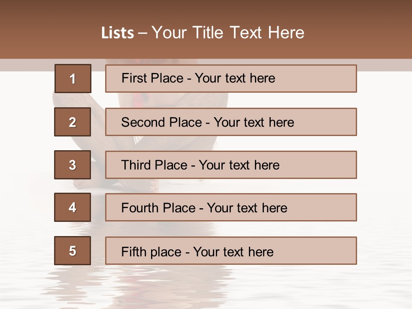This screenshot has height=309, width=412.
Task: Select the number 3 brown box
Action: 73,165
